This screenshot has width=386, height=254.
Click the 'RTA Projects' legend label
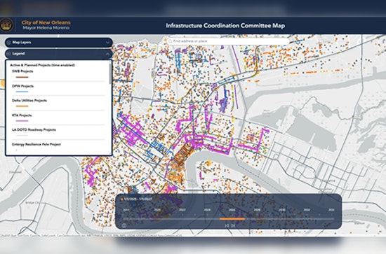coord(22,115)
